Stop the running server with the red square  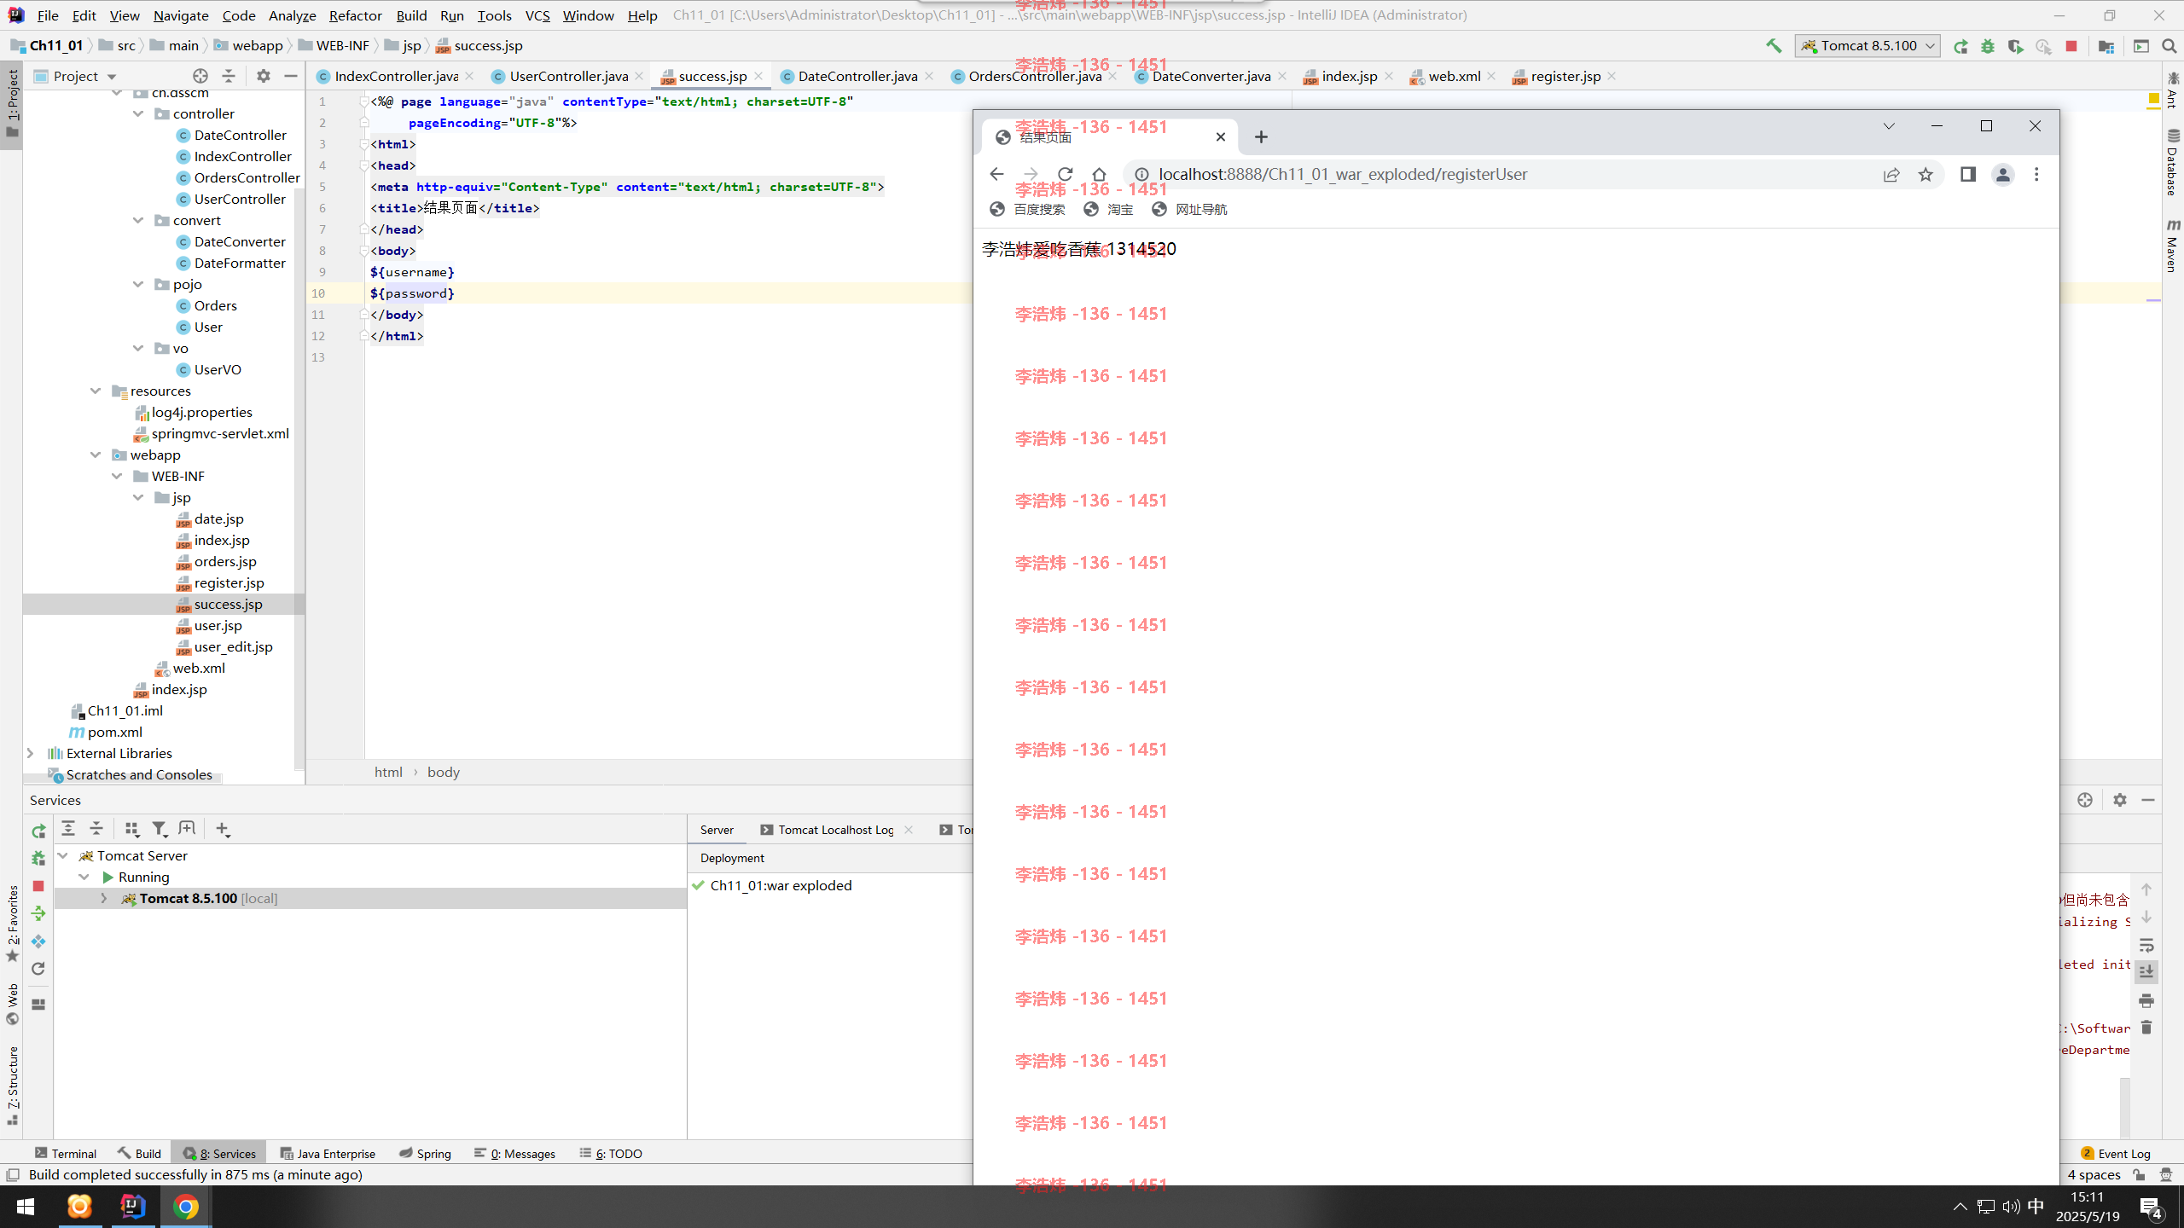point(2071,46)
